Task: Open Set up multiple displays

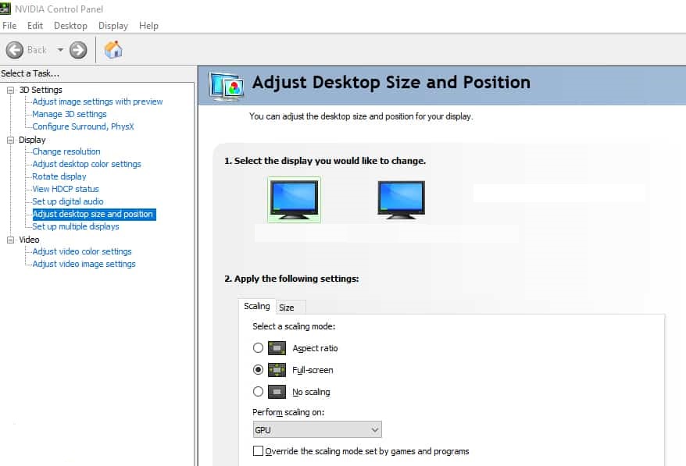Action: 76,226
